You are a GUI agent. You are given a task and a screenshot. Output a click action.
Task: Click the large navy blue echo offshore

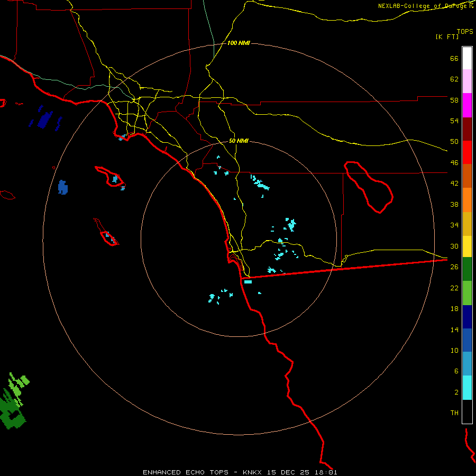[45, 120]
